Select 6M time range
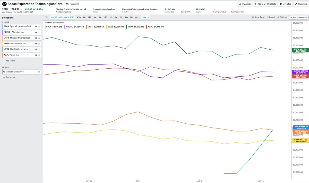309x183 pixels. tap(100, 17)
